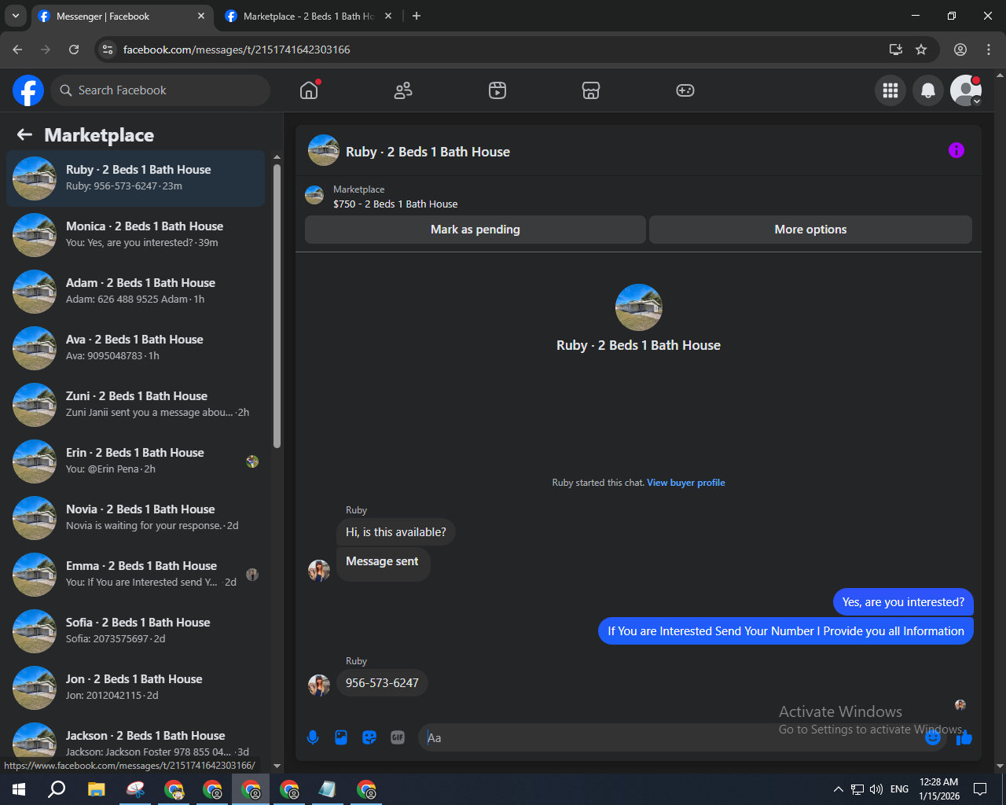Click the Facebook logo icon
1006x805 pixels.
(x=28, y=90)
